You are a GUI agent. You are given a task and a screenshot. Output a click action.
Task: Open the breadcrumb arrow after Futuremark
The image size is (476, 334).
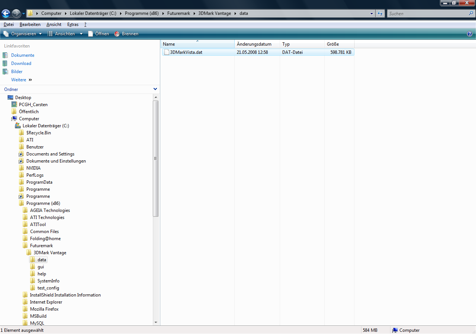[x=194, y=13]
